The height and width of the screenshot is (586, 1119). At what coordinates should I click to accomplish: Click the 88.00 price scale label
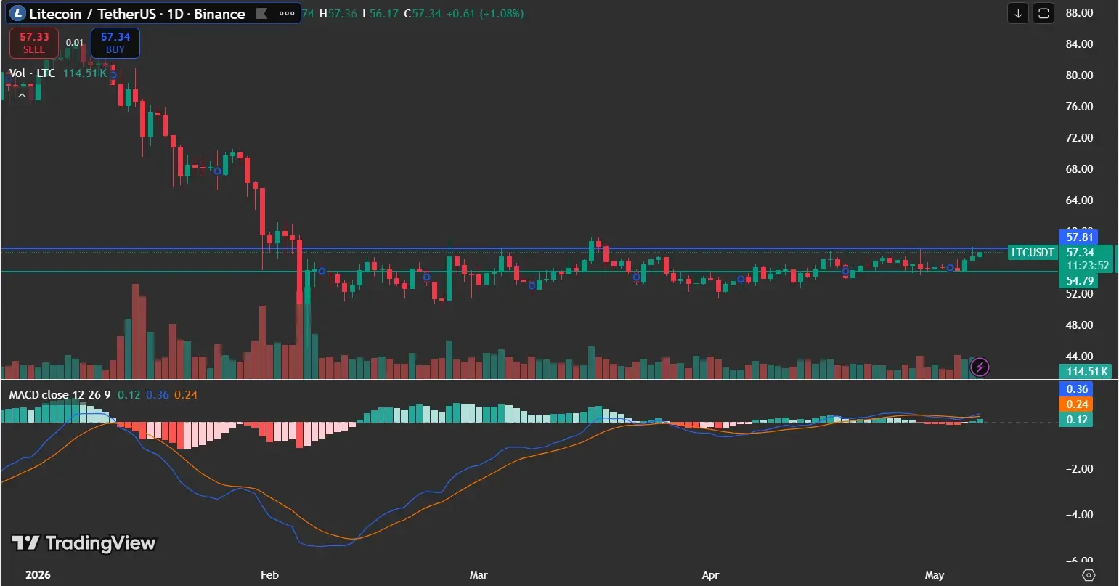point(1079,13)
